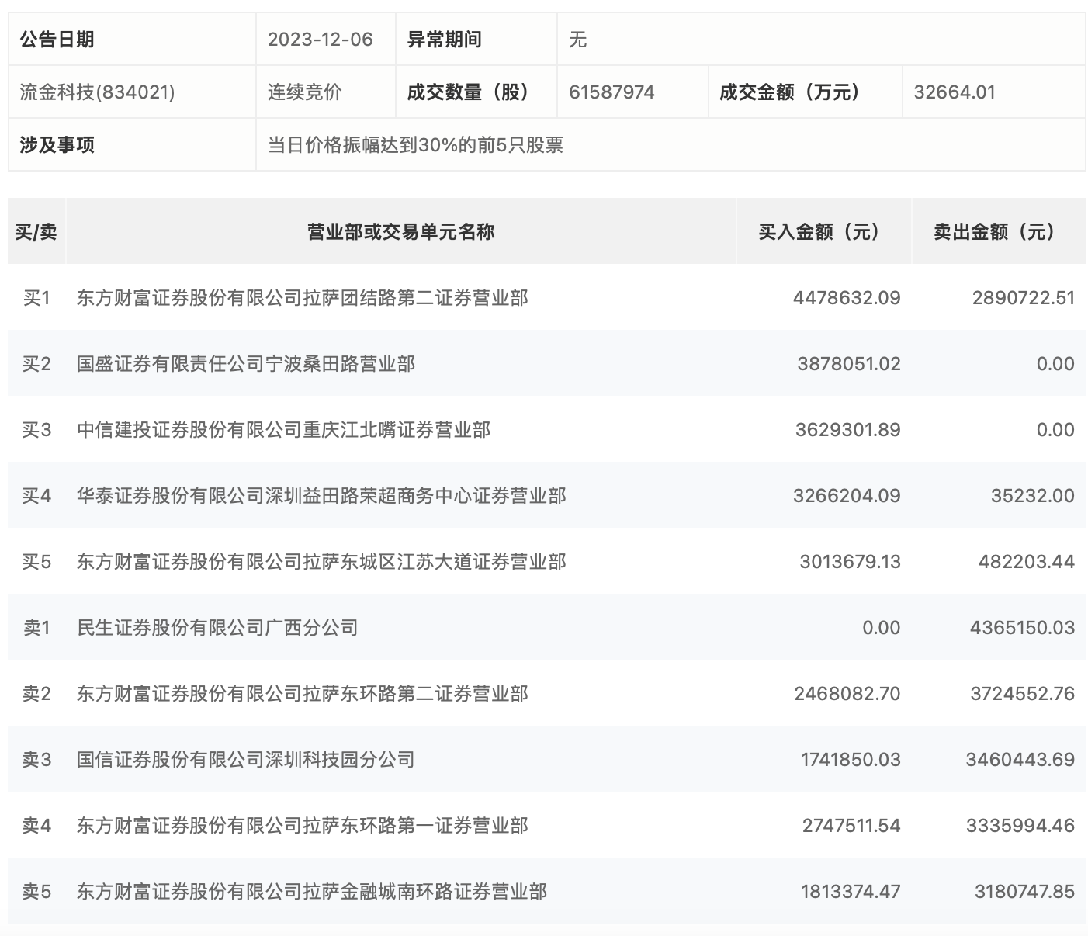The width and height of the screenshot is (1088, 936).
Task: Click the 异常期间 label
Action: click(444, 40)
